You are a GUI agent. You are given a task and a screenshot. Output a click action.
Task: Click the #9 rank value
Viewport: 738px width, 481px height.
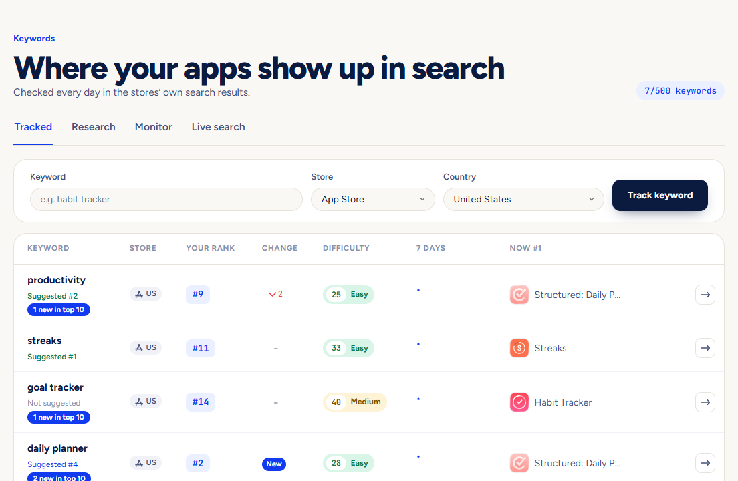pyautogui.click(x=198, y=295)
